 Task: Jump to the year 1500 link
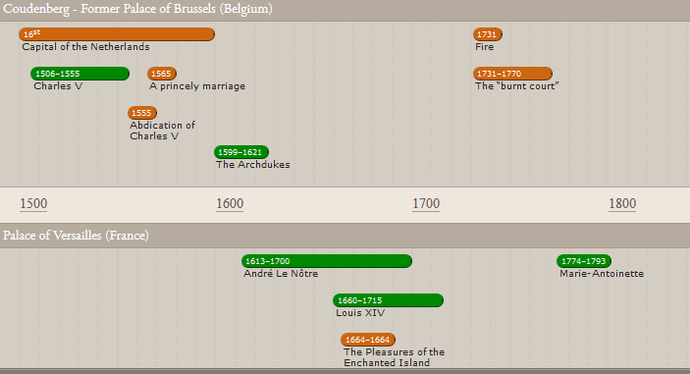(33, 204)
